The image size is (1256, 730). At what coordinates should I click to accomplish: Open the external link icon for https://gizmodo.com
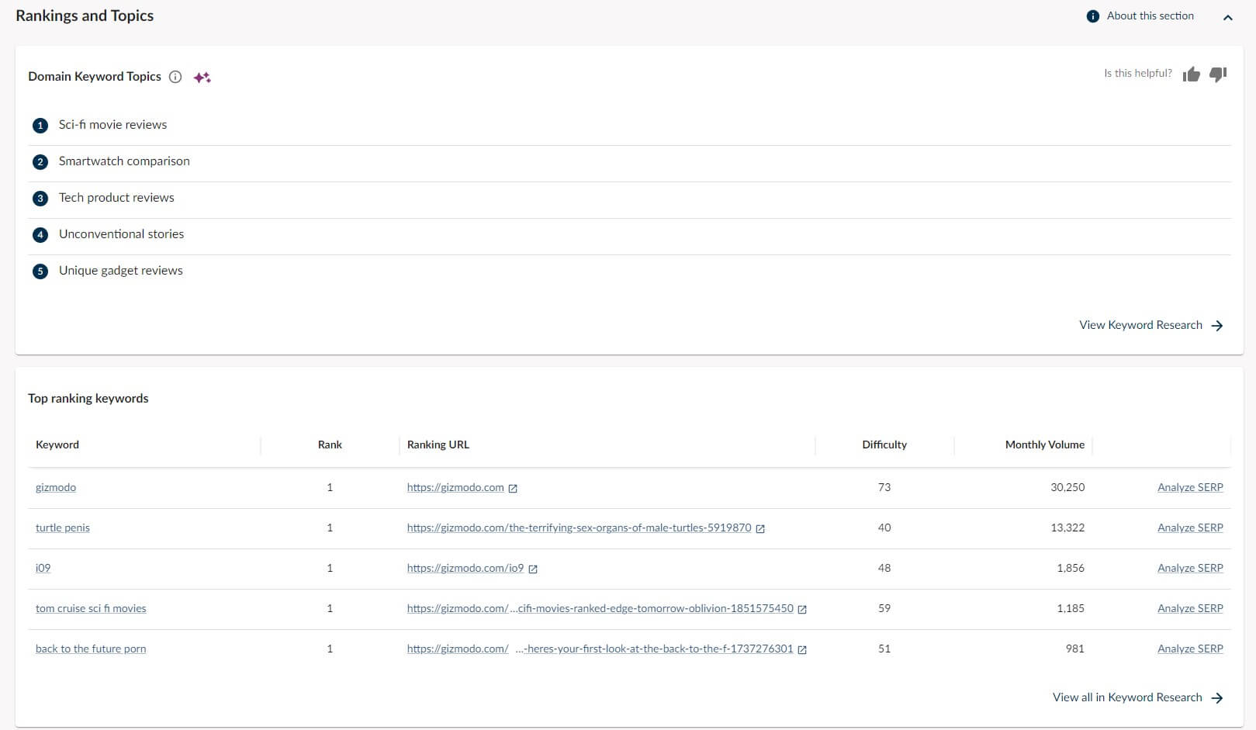coord(513,488)
